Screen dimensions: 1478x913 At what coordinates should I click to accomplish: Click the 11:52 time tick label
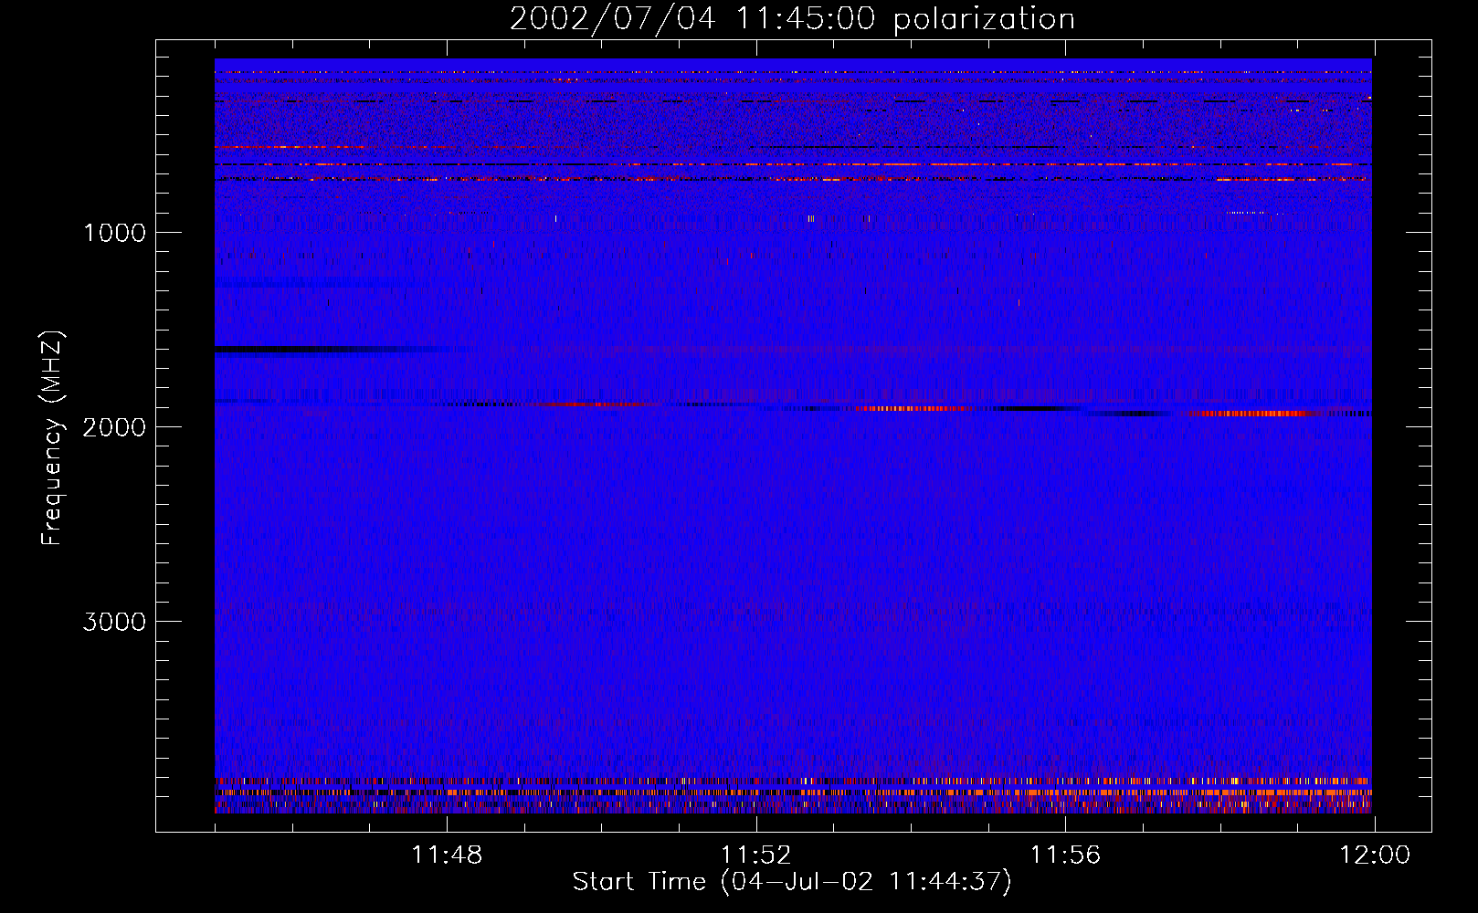pyautogui.click(x=756, y=855)
